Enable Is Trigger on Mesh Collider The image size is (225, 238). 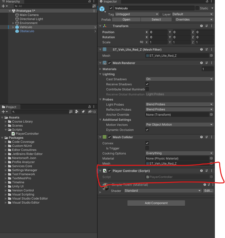(147, 148)
